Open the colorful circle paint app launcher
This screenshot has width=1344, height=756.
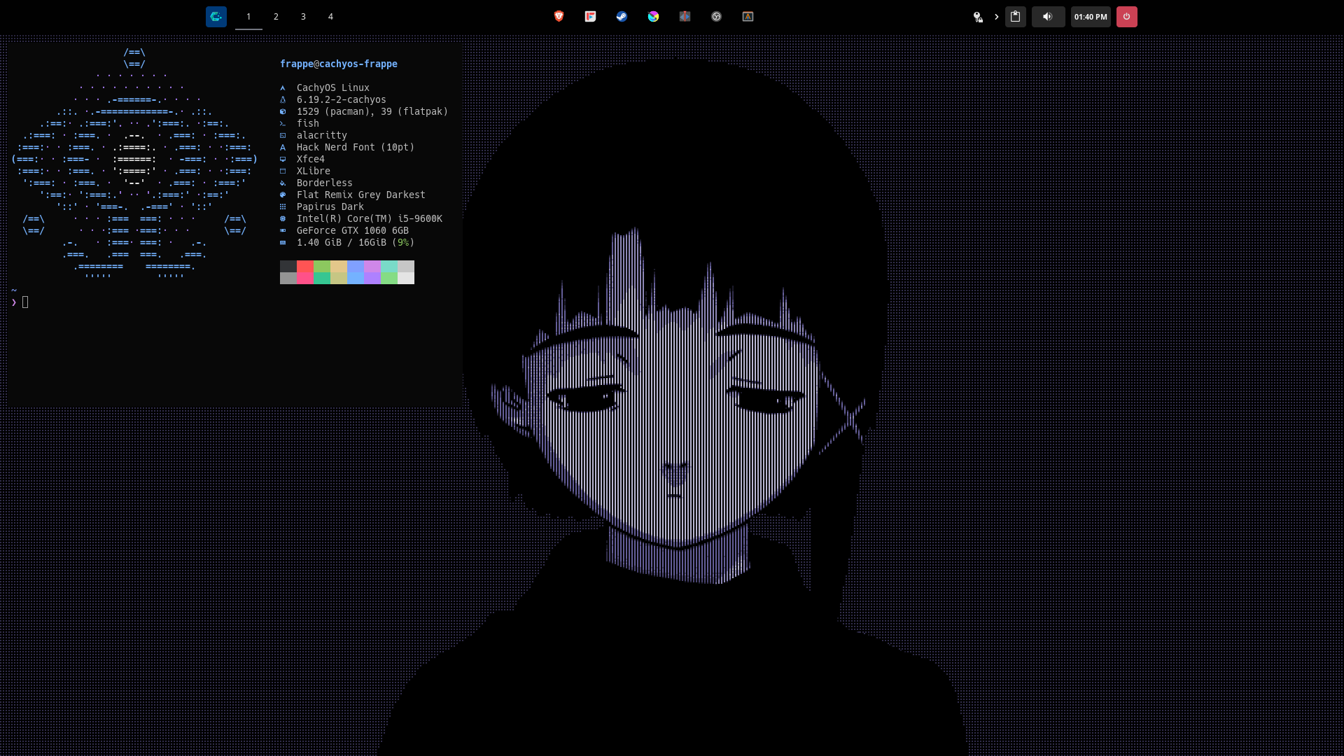[x=653, y=17]
